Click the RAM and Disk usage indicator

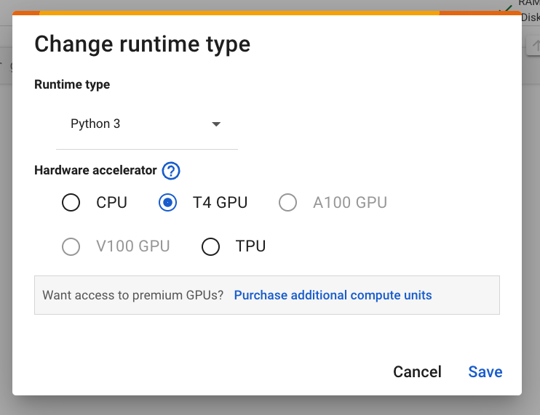[529, 9]
